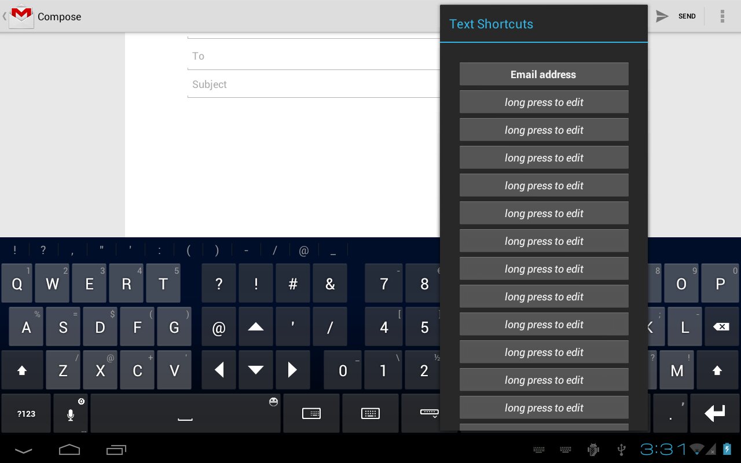Go to the Android Home screen

(x=69, y=450)
